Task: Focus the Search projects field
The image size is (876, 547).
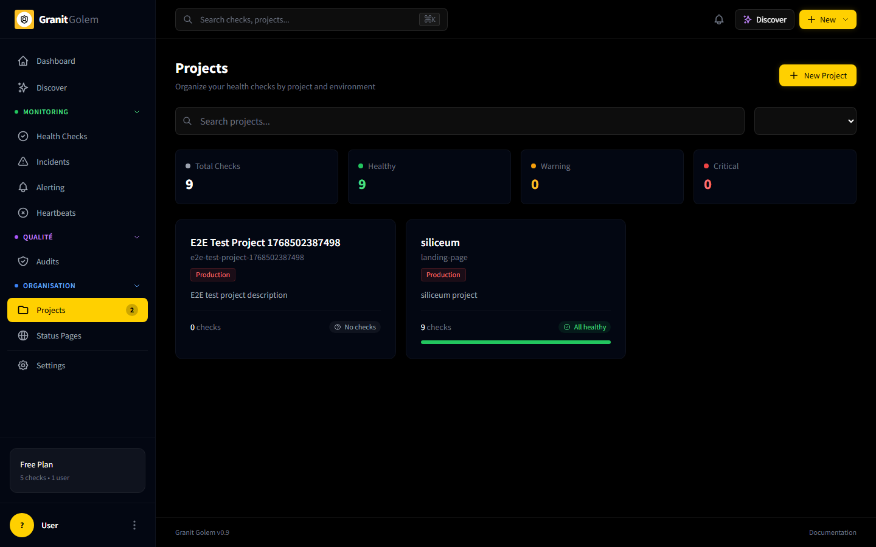Action: point(460,121)
